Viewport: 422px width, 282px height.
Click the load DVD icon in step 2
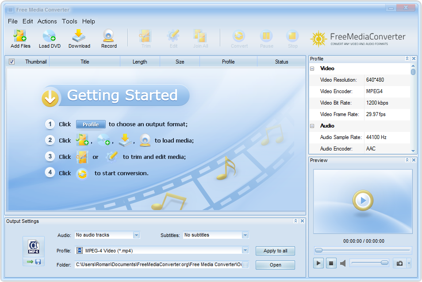pos(104,139)
